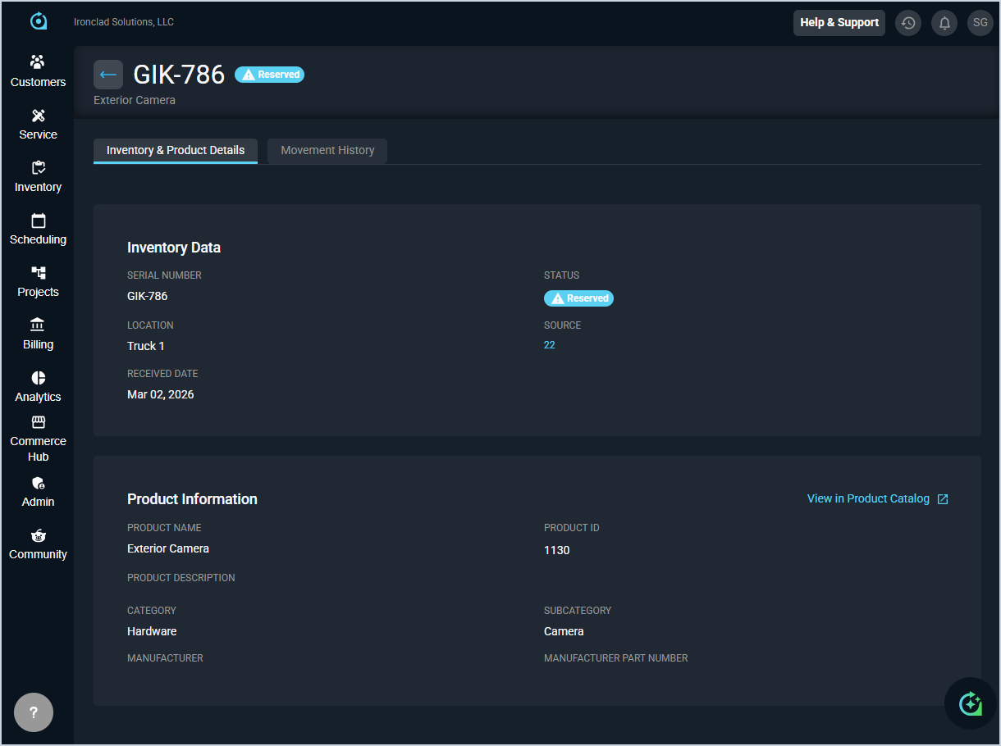Image resolution: width=1001 pixels, height=746 pixels.
Task: Click the PRODUCT DESCRIPTION label
Action: (x=181, y=578)
